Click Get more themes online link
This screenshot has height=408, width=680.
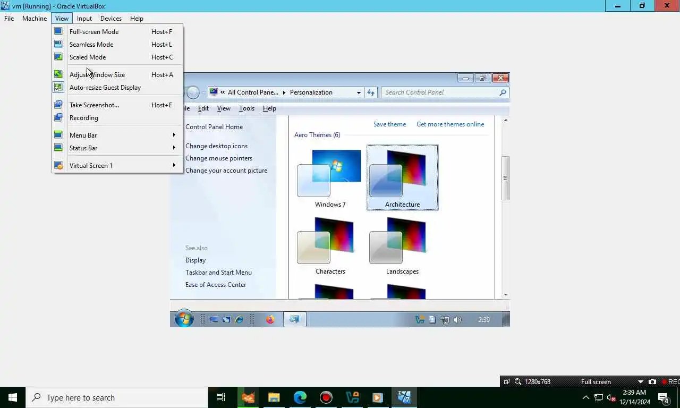(450, 124)
